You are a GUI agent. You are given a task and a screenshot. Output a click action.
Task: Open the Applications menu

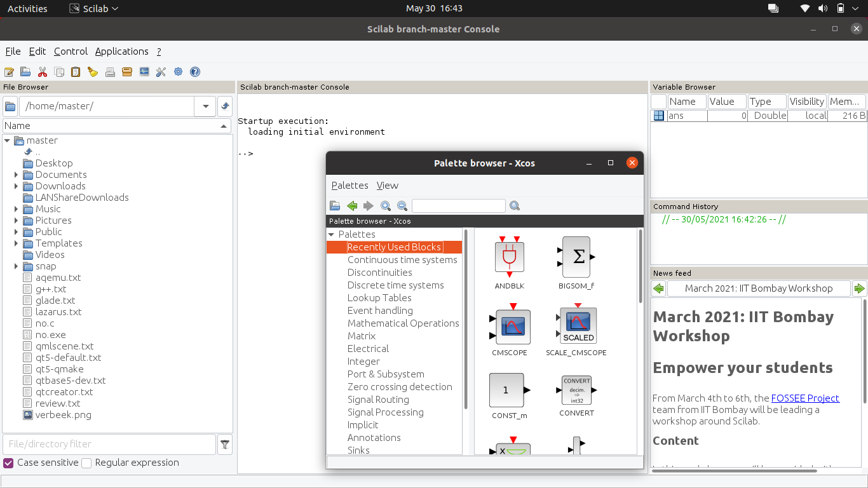pos(122,51)
